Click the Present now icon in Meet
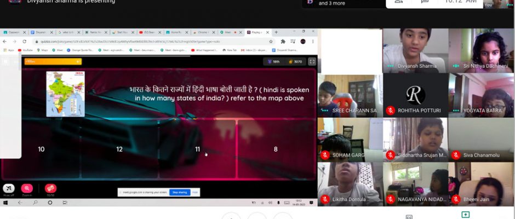This screenshot has width=515, height=219. tap(465, 215)
